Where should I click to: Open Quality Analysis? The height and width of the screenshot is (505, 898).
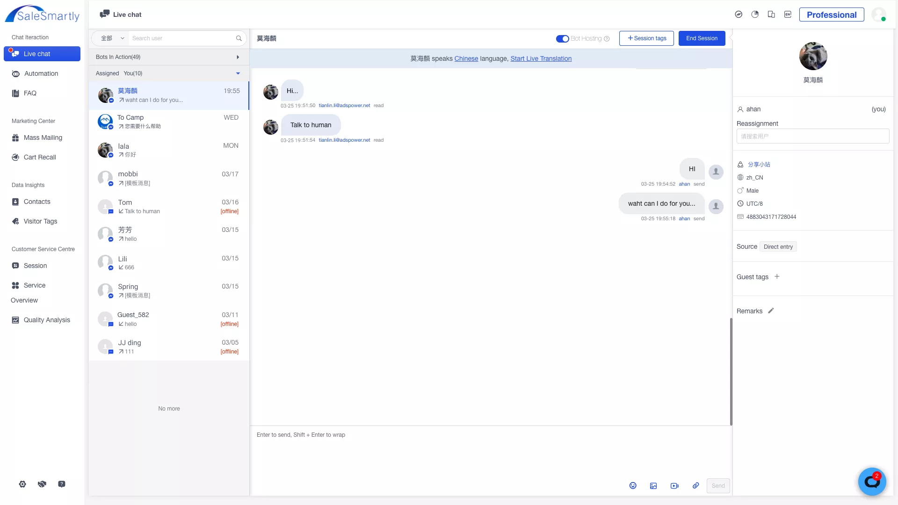[x=47, y=320]
